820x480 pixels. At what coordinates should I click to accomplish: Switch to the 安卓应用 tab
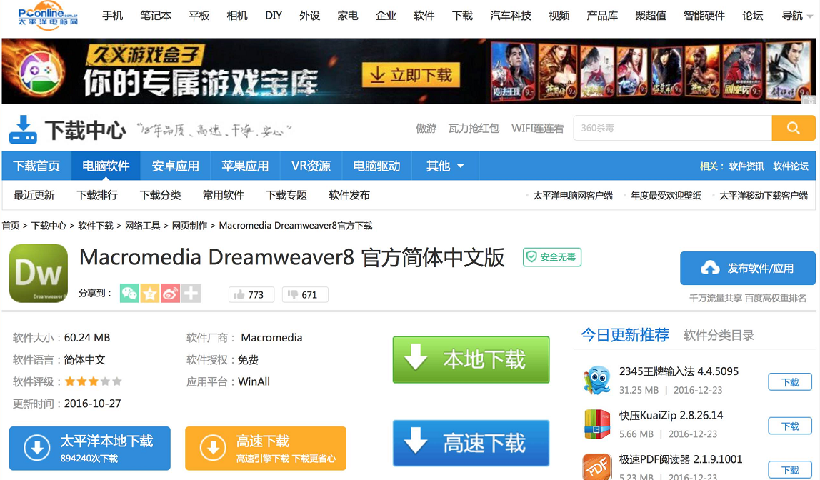[175, 166]
